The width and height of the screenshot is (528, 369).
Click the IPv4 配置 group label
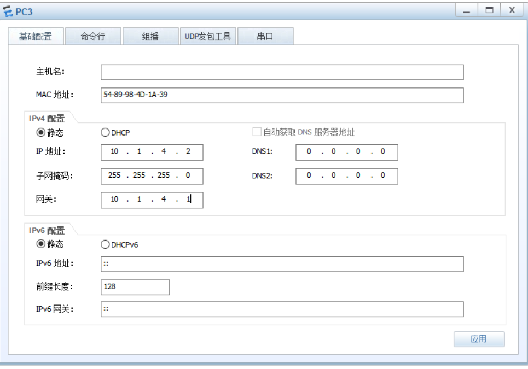pos(47,119)
